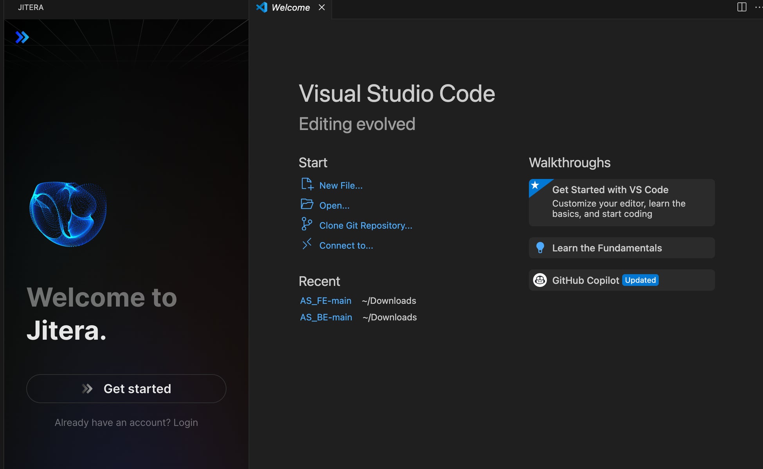Close the Welcome tab
Image resolution: width=763 pixels, height=469 pixels.
click(322, 7)
